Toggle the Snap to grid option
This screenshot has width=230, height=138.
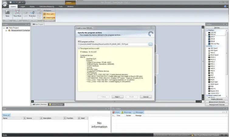point(49,18)
